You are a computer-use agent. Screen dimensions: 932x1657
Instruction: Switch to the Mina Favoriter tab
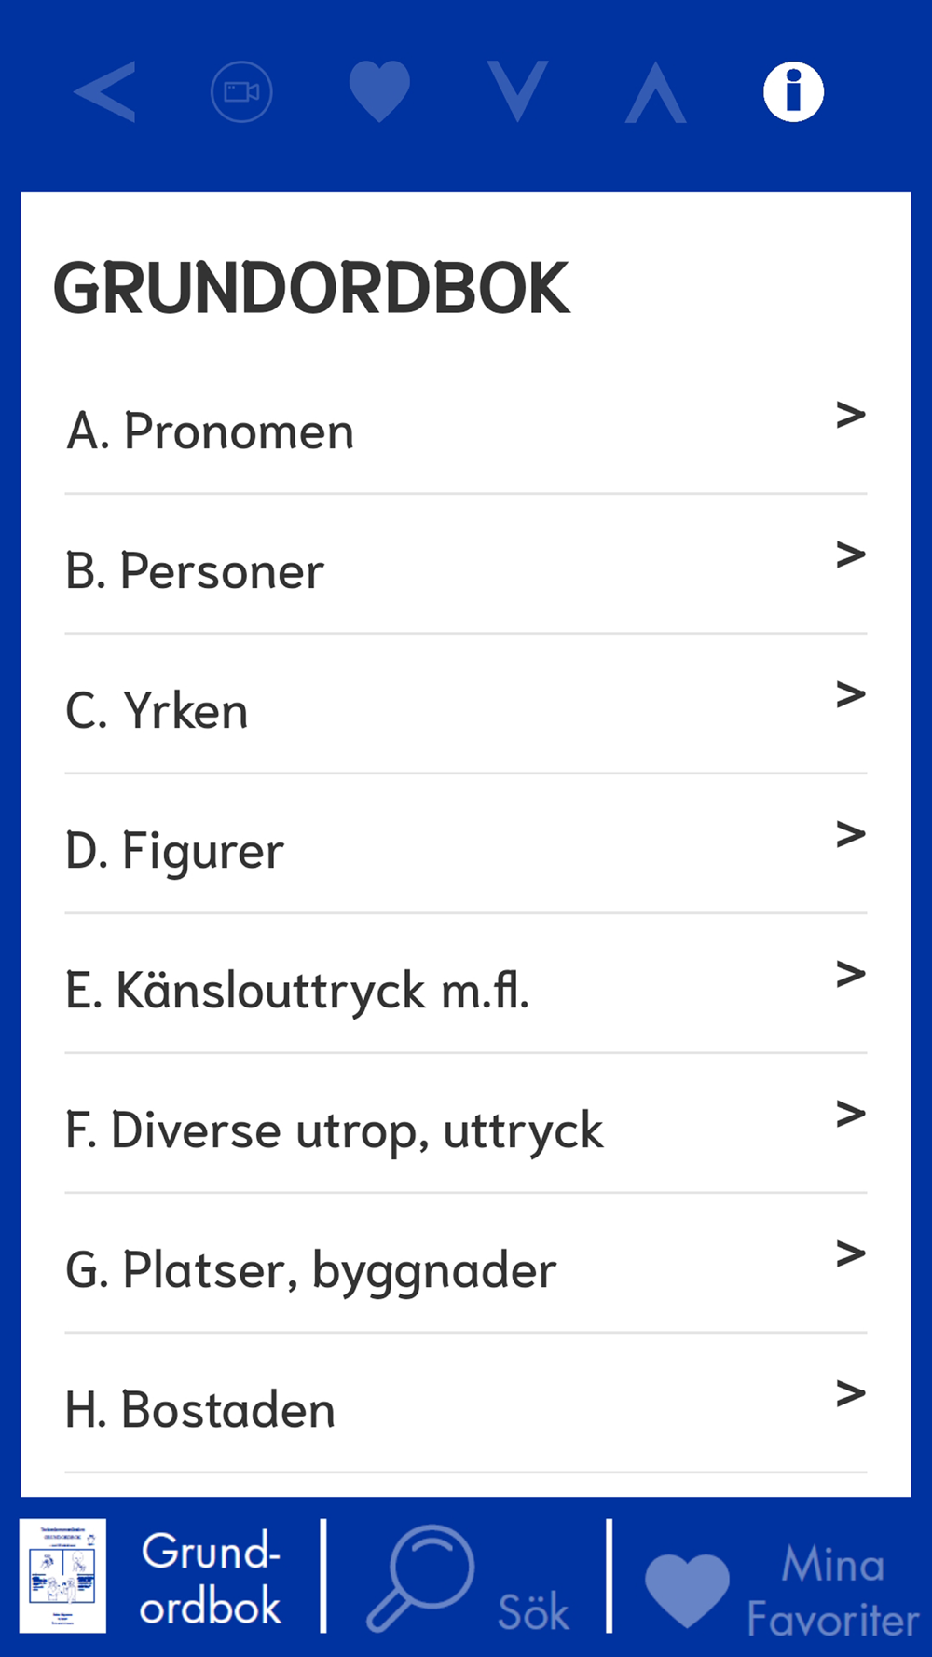832,1591
